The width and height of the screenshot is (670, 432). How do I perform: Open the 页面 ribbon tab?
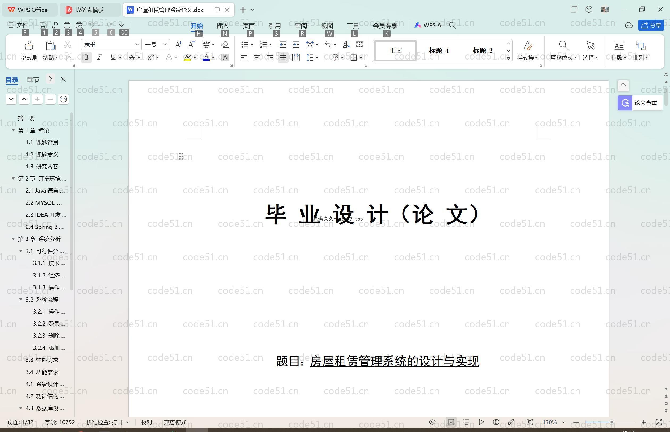coord(249,26)
